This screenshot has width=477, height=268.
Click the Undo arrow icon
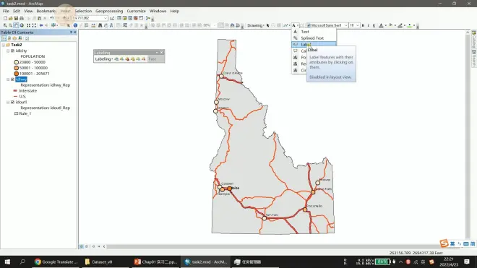click(52, 18)
